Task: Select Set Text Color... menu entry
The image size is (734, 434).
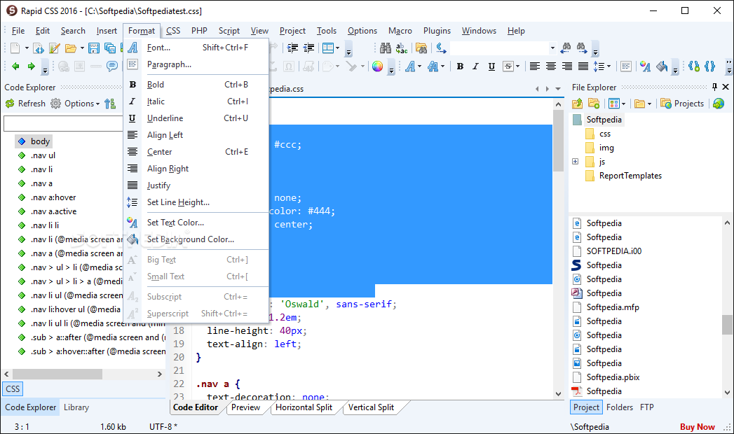Action: pyautogui.click(x=196, y=223)
